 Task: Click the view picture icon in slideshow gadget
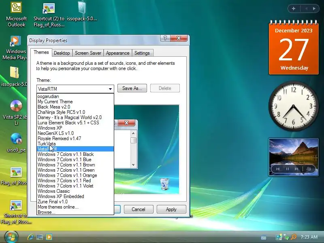pyautogui.click(x=309, y=169)
